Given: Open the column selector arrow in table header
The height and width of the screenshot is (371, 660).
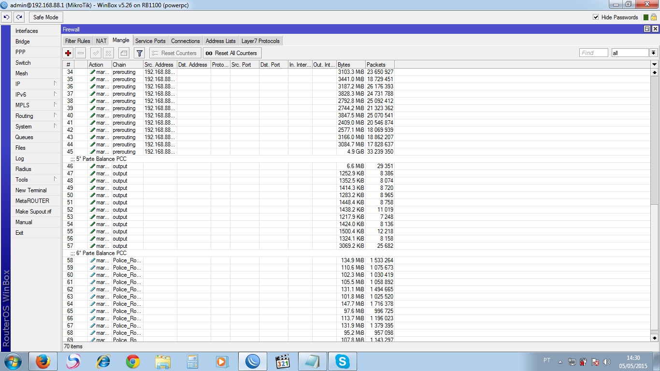Looking at the screenshot, I should (x=655, y=65).
